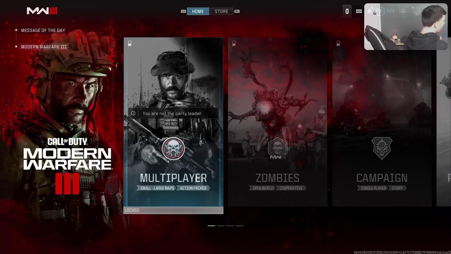Open the notifications bell icon
The image size is (451, 254).
[x=370, y=11]
